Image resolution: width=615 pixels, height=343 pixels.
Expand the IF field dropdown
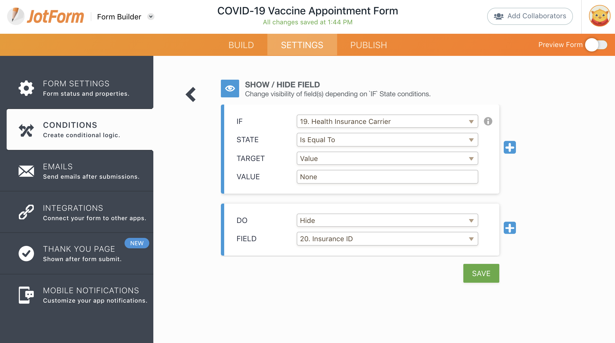pyautogui.click(x=387, y=121)
